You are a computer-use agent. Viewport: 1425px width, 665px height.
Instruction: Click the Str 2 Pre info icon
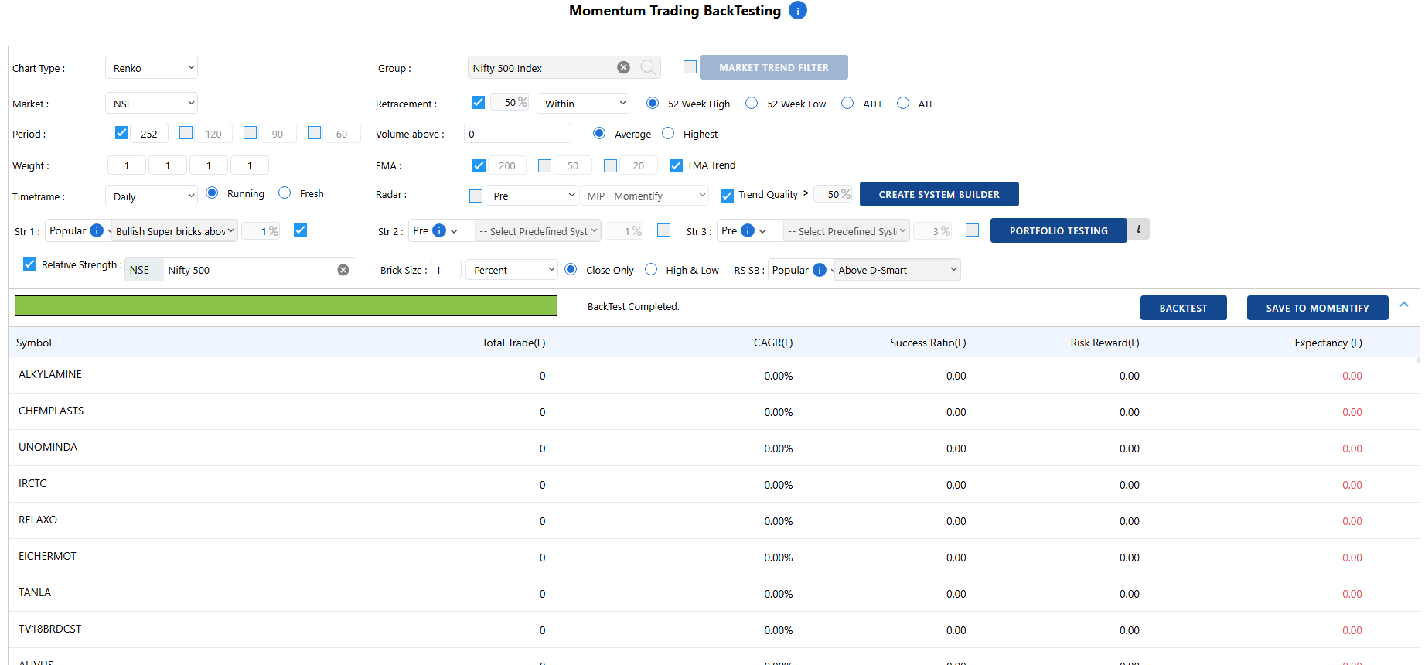pos(439,230)
